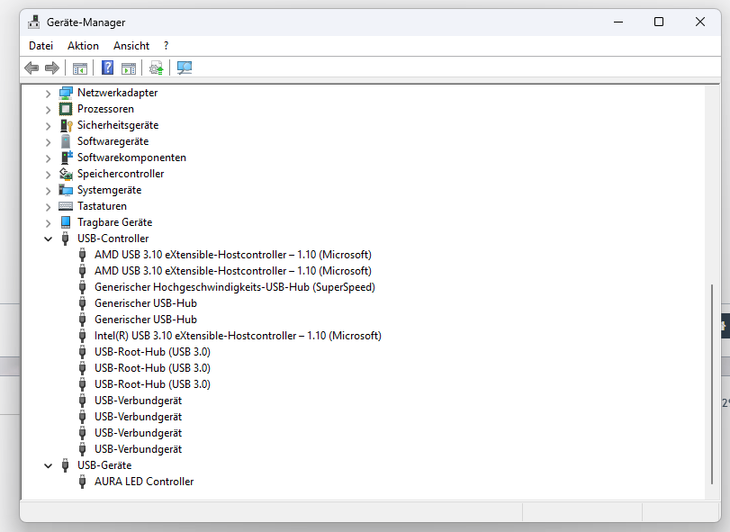Expand the Prozessoren node
The image size is (730, 532).
48,110
